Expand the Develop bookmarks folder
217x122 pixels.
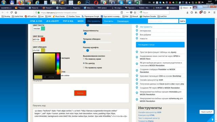pyautogui.click(x=6, y=16)
